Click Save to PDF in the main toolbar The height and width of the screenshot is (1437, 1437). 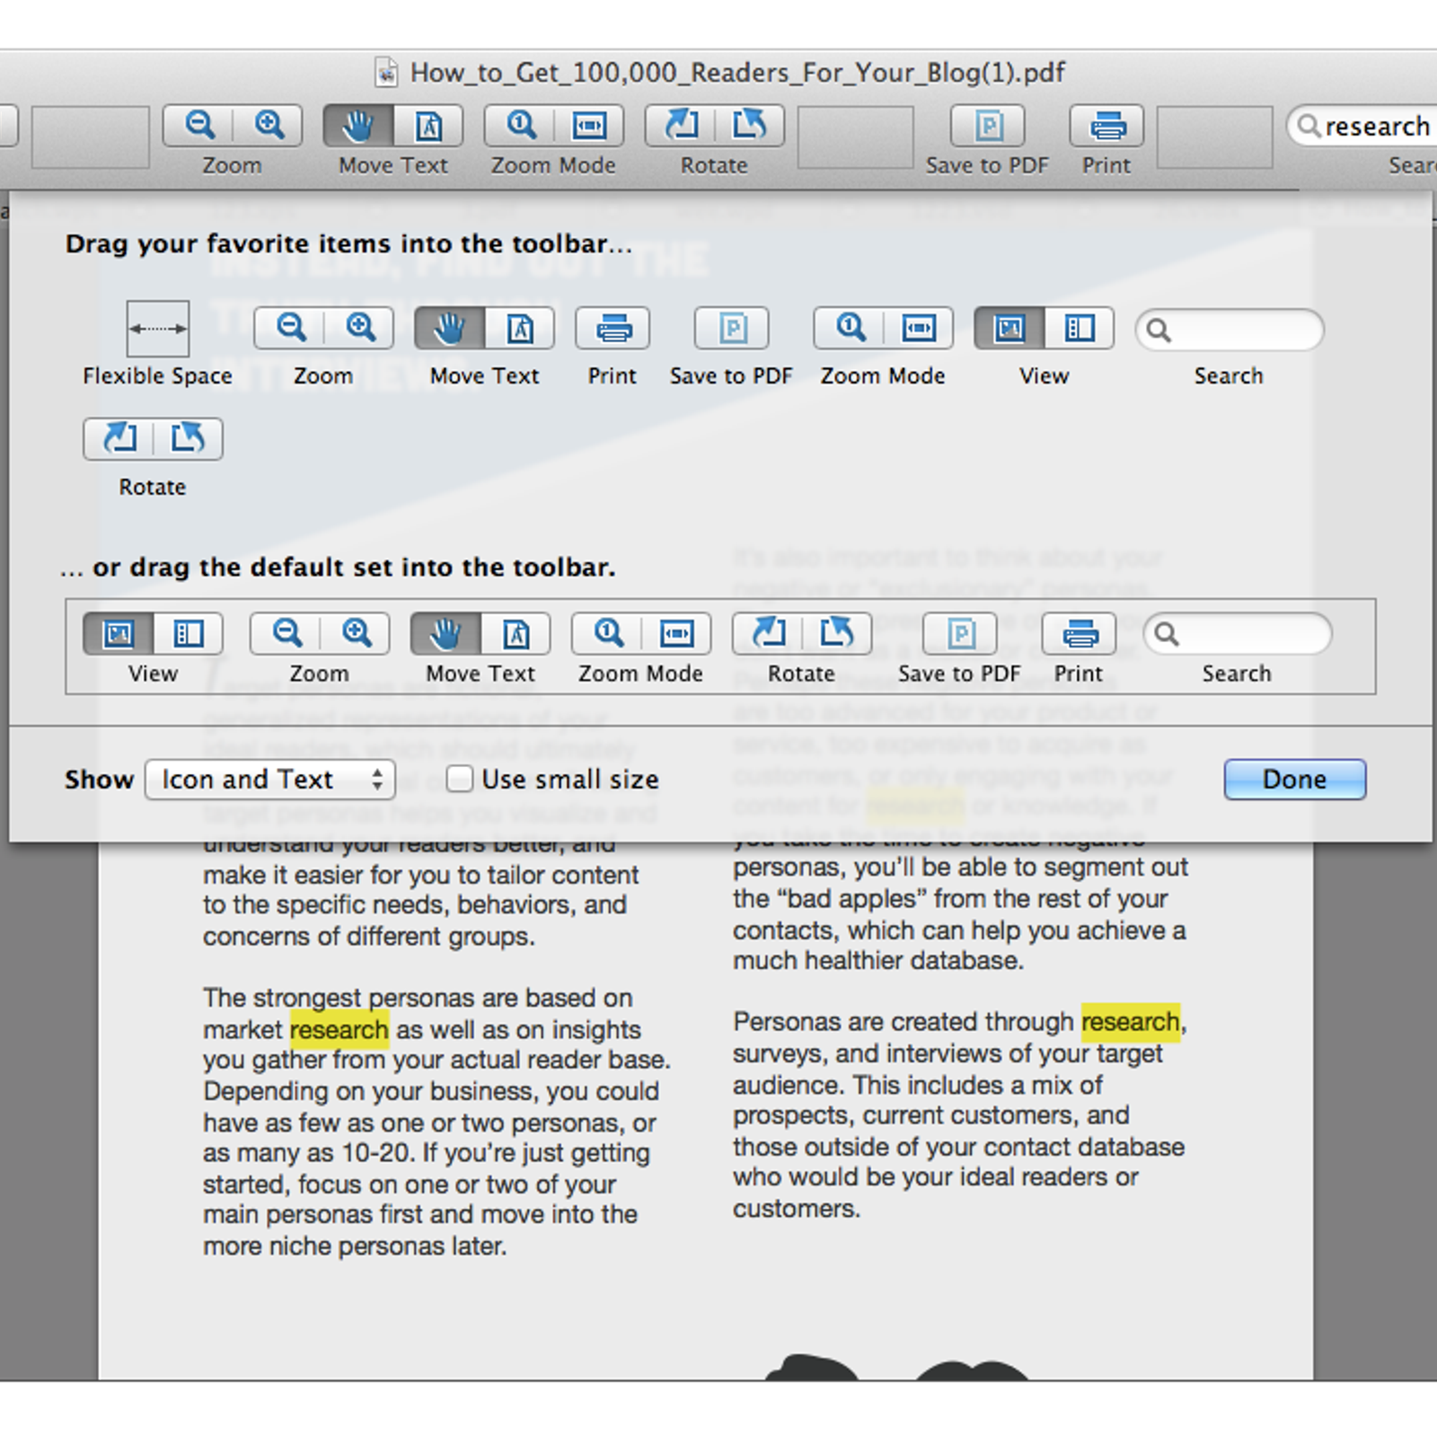point(988,126)
